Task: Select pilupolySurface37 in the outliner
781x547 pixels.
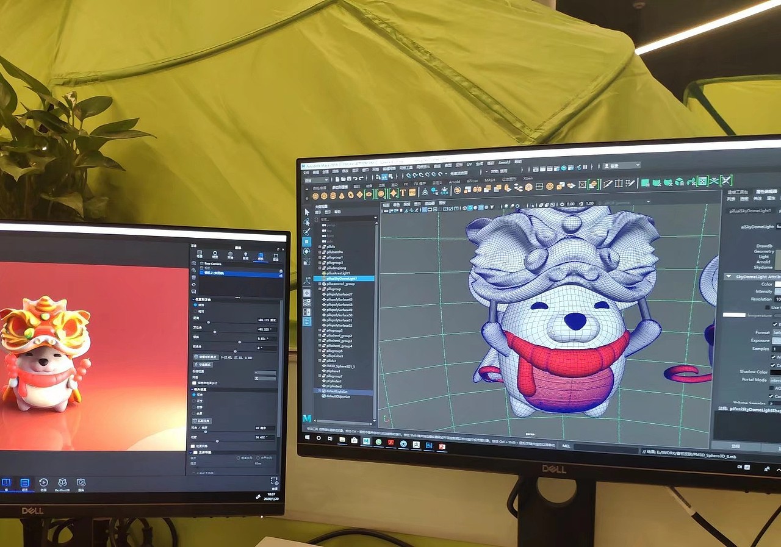Action: tap(339, 295)
